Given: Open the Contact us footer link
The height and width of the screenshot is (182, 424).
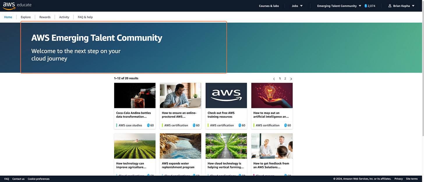Looking at the screenshot, I should tap(18, 179).
